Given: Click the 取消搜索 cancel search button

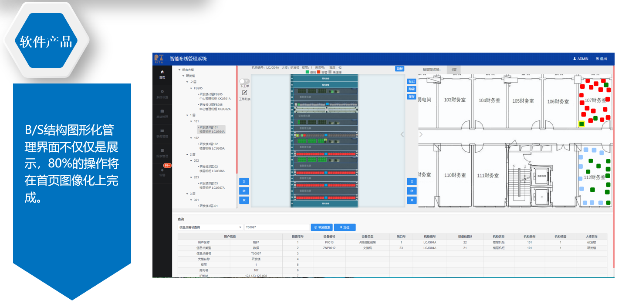Looking at the screenshot, I should pos(321,227).
